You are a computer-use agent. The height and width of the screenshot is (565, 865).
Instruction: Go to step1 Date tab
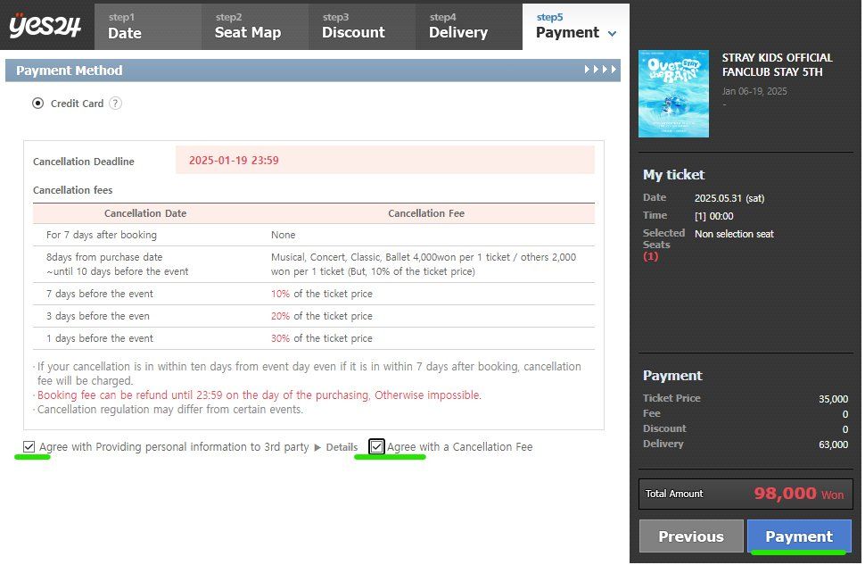tap(148, 27)
